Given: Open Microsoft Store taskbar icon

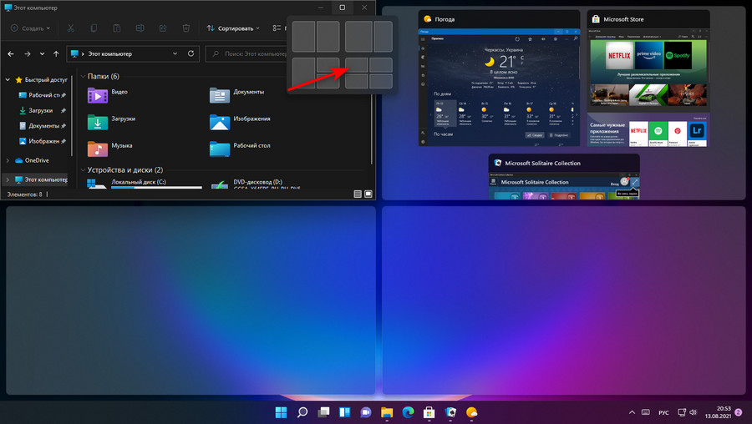Looking at the screenshot, I should tap(429, 412).
